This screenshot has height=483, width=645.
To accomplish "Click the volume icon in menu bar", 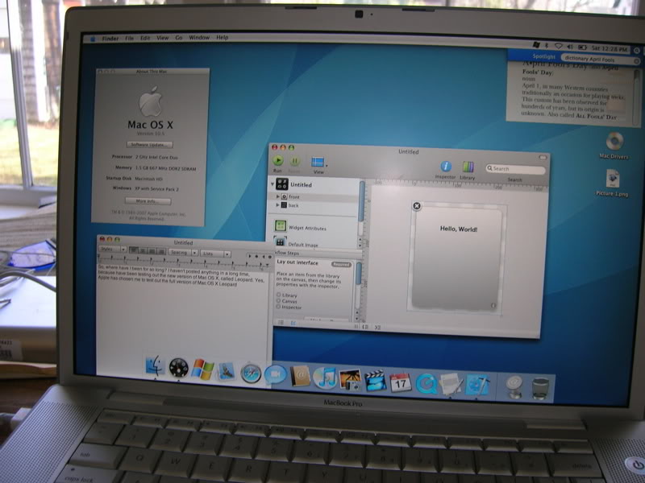I will (570, 47).
